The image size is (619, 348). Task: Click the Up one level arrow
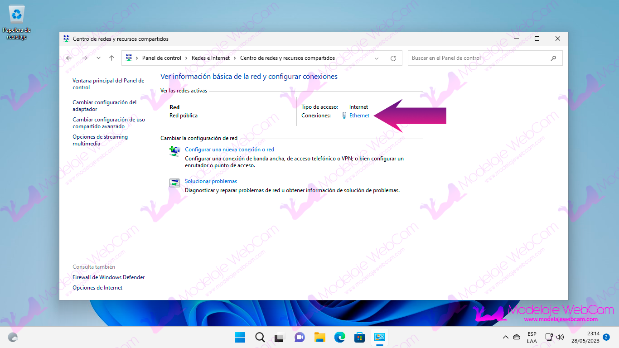[x=112, y=58]
